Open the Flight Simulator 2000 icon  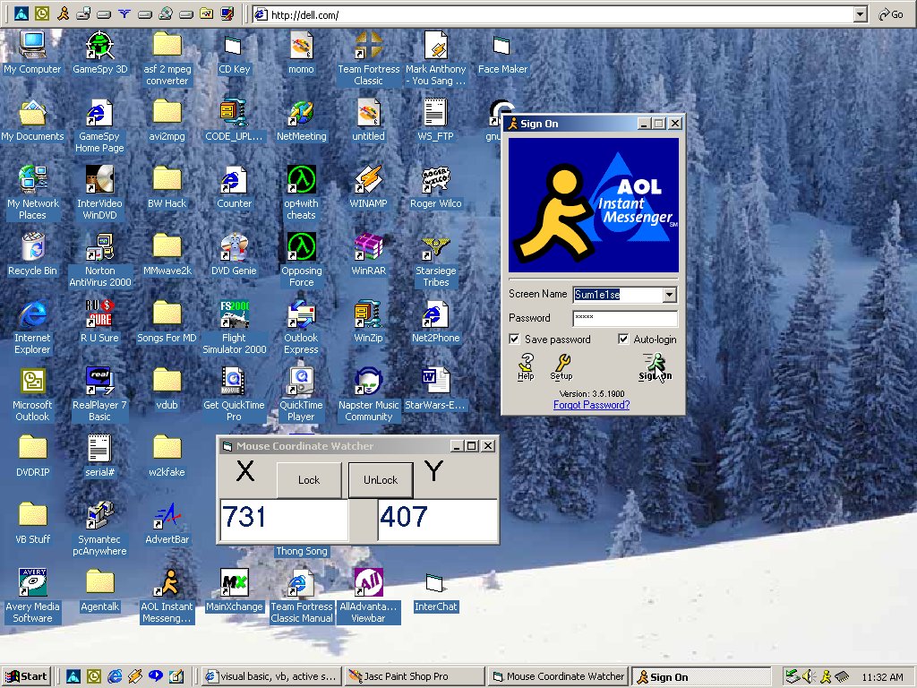pyautogui.click(x=234, y=315)
